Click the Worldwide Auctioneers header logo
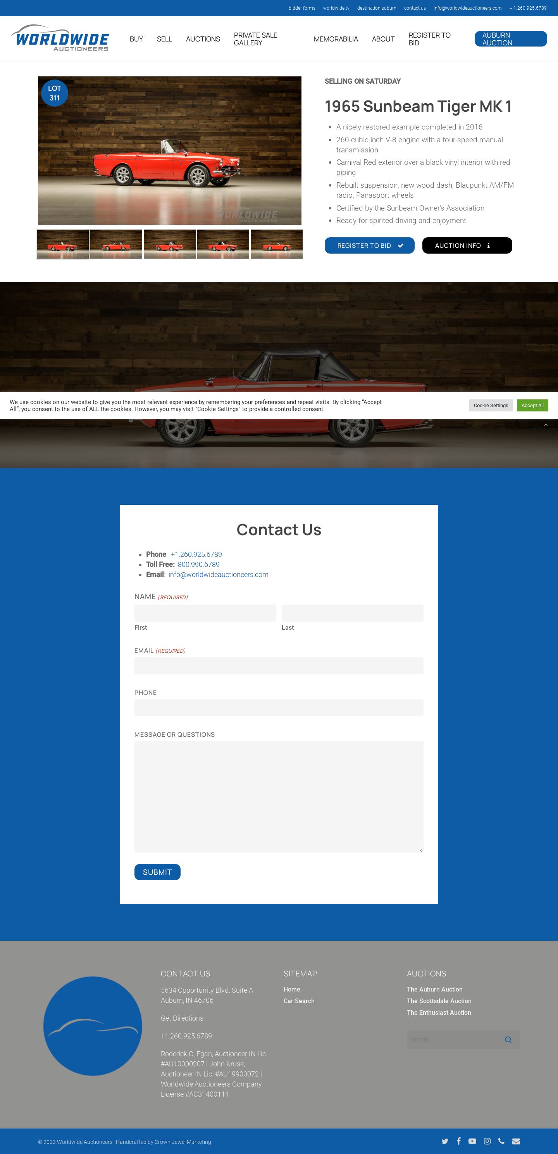558x1154 pixels. click(60, 38)
